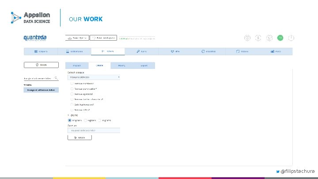Image resolution: width=318 pixels, height=179 pixels.
Task: Click the header button with circular arrow icon
Action: click(x=103, y=38)
